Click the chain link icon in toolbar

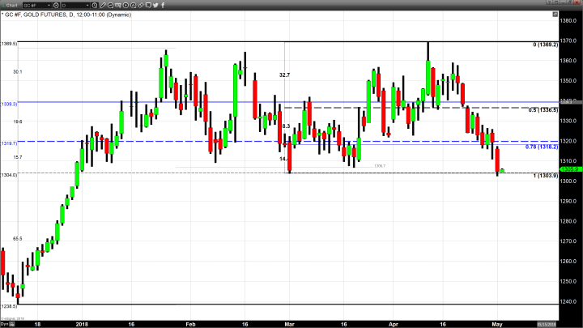tap(141, 6)
